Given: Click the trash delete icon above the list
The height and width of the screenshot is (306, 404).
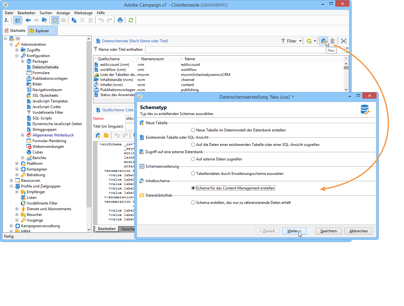Looking at the screenshot, I should point(332,41).
